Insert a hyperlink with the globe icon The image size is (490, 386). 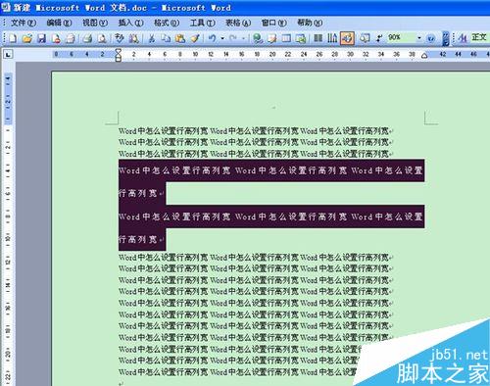258,38
